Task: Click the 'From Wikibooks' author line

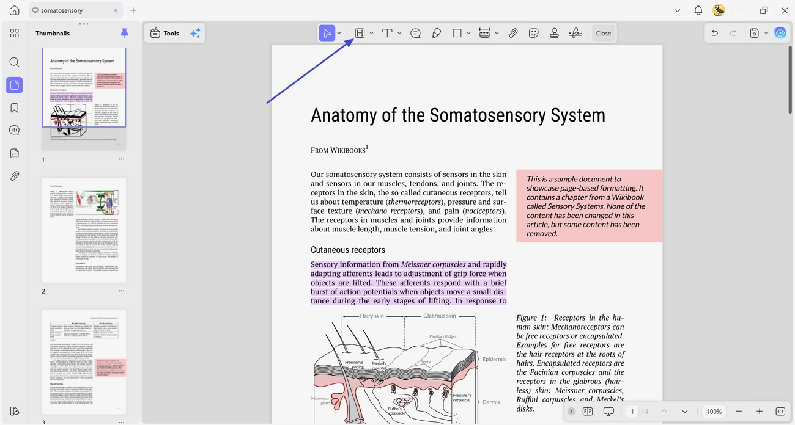Action: [x=339, y=150]
